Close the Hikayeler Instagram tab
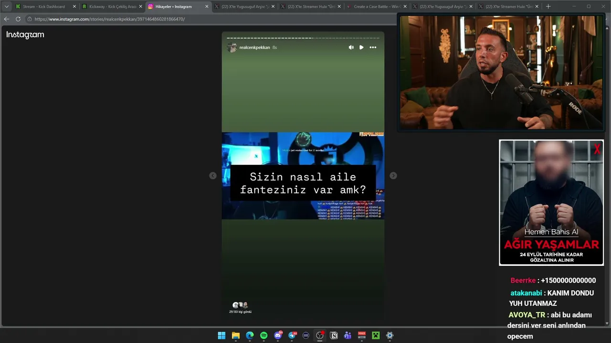 click(x=207, y=7)
